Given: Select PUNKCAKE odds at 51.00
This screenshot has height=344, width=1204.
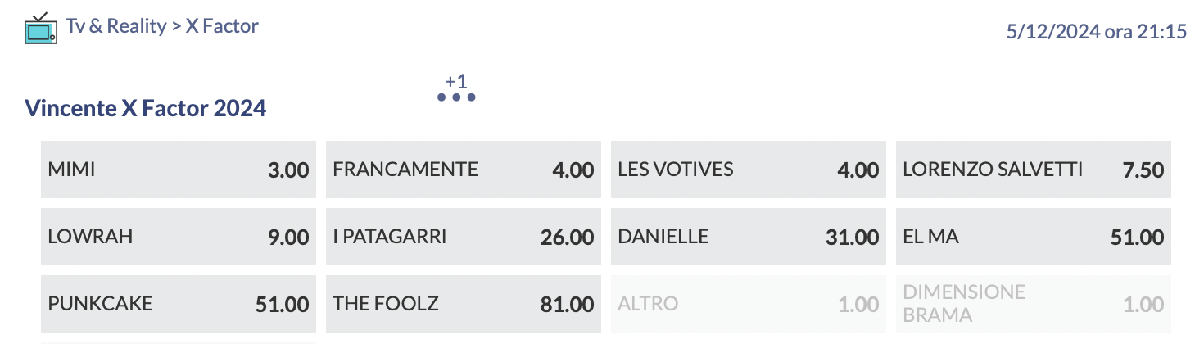Looking at the screenshot, I should tap(179, 304).
